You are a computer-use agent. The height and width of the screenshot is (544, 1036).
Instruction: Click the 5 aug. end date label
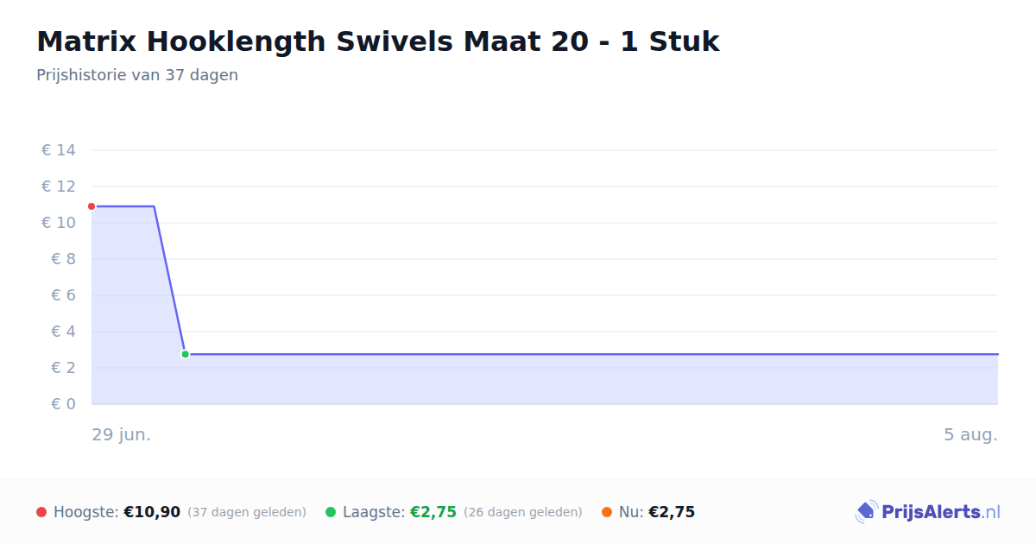[x=970, y=434]
